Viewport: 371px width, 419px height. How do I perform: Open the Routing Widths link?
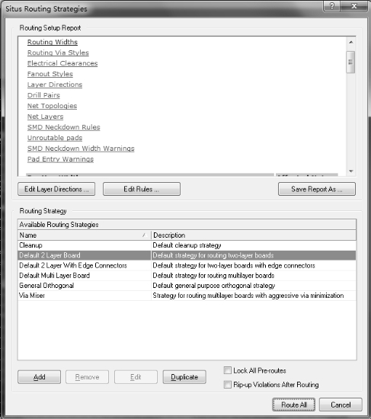[53, 42]
